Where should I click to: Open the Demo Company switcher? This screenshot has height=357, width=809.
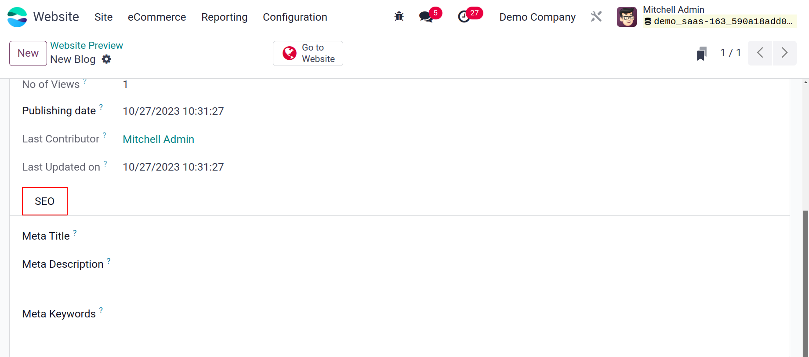537,17
